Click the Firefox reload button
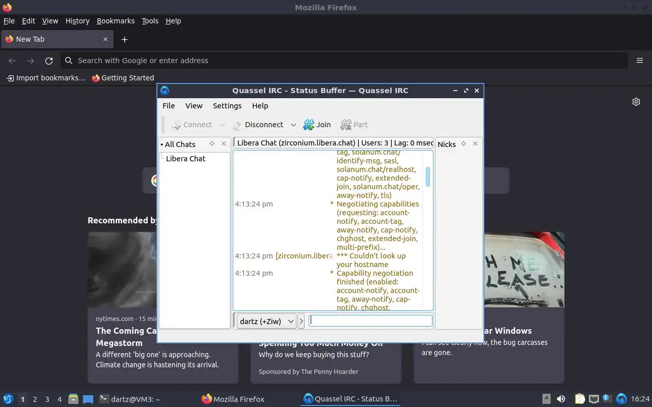652x407 pixels. point(49,61)
